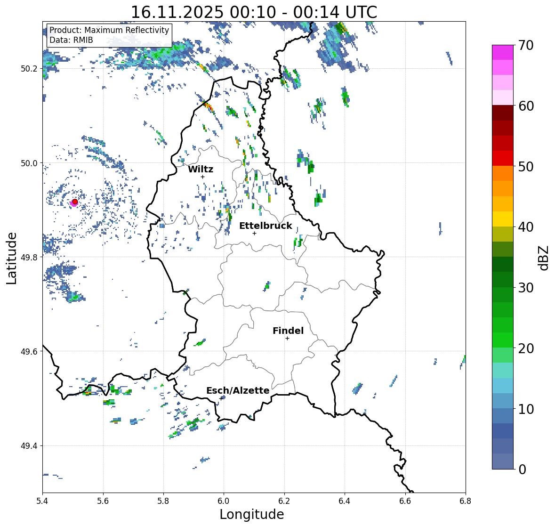
Task: Click the cross marker below Findel
Action: (x=287, y=339)
